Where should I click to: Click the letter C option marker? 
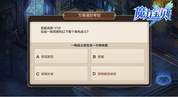38,74
